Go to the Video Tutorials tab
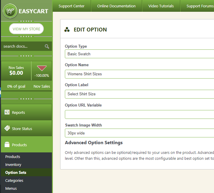 (x=161, y=6)
